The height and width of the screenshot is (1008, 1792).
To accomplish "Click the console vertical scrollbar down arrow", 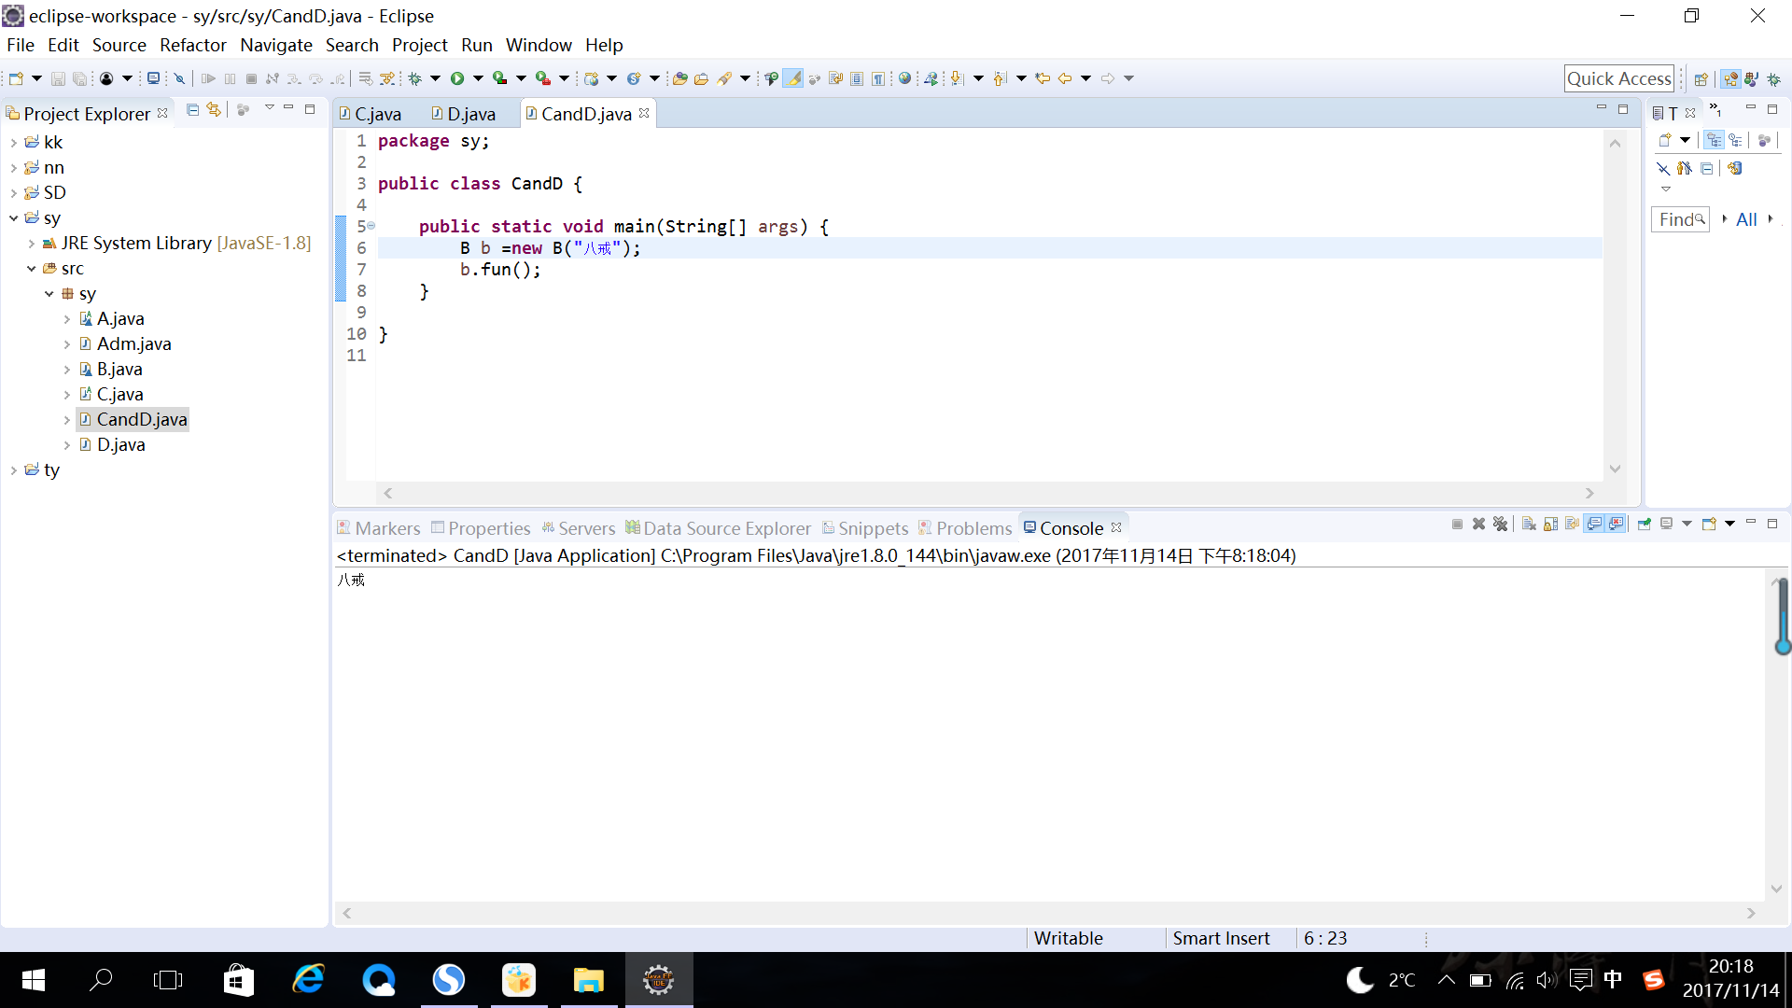I will pos(1776,889).
